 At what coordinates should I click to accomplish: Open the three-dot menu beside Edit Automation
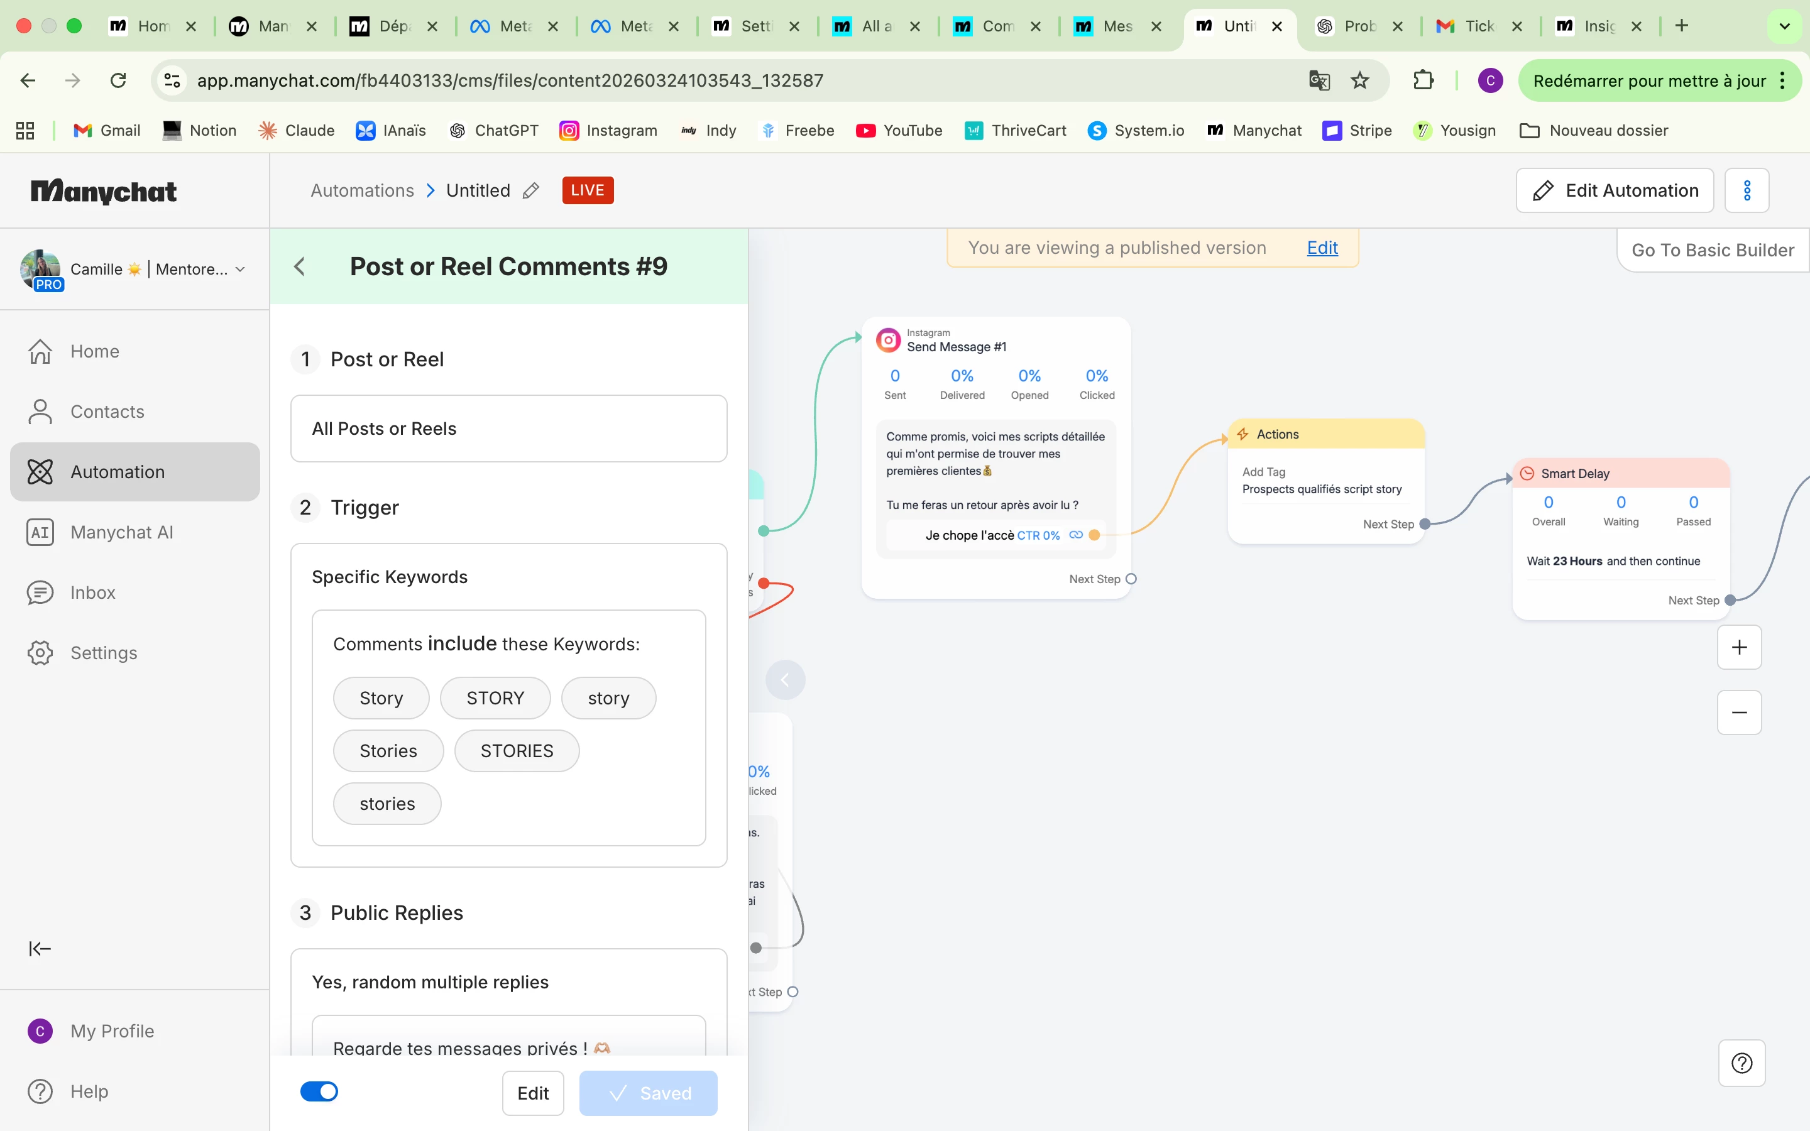(1747, 191)
